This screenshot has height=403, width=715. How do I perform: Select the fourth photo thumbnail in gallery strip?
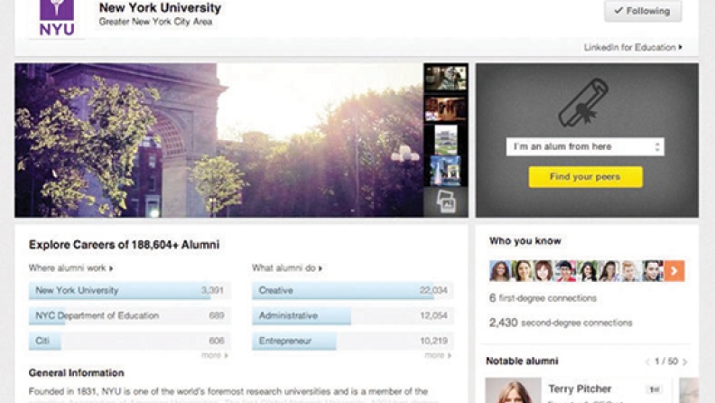[445, 170]
